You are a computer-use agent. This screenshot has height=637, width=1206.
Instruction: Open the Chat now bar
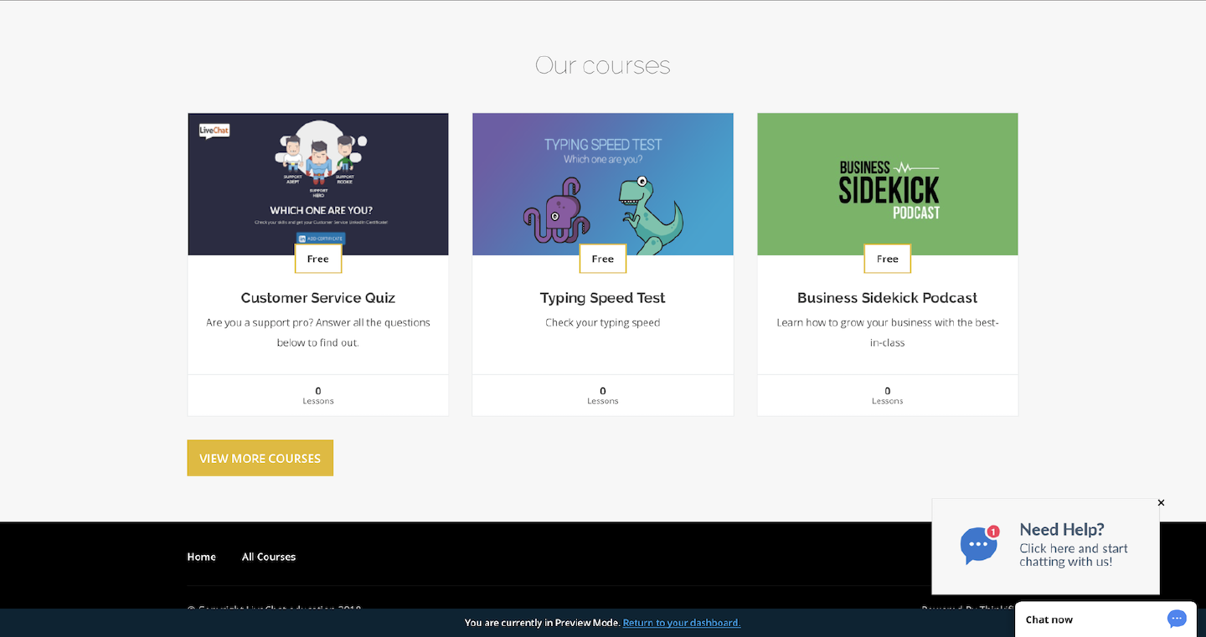click(1105, 619)
